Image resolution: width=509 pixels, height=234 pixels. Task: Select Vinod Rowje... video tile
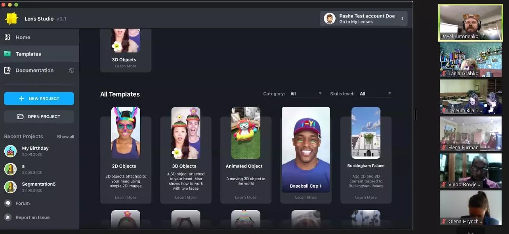(x=471, y=171)
